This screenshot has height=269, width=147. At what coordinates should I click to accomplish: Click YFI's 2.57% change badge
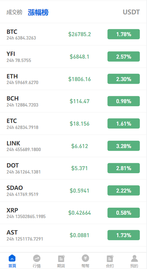[124, 56]
